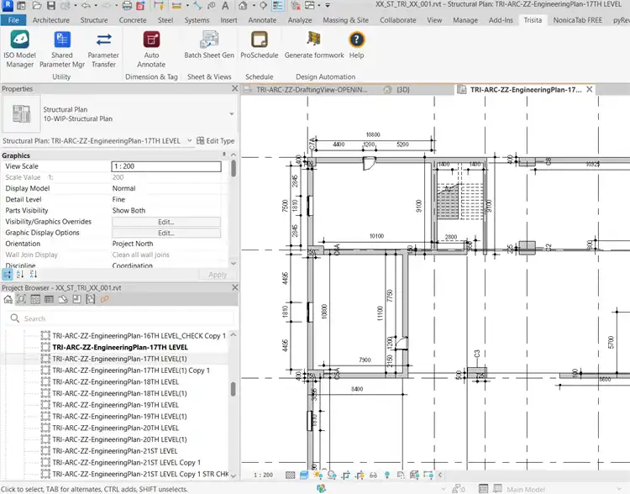The height and width of the screenshot is (494, 630).
Task: Click Temporary Hide/Isolate glasses icon
Action: pyautogui.click(x=373, y=476)
